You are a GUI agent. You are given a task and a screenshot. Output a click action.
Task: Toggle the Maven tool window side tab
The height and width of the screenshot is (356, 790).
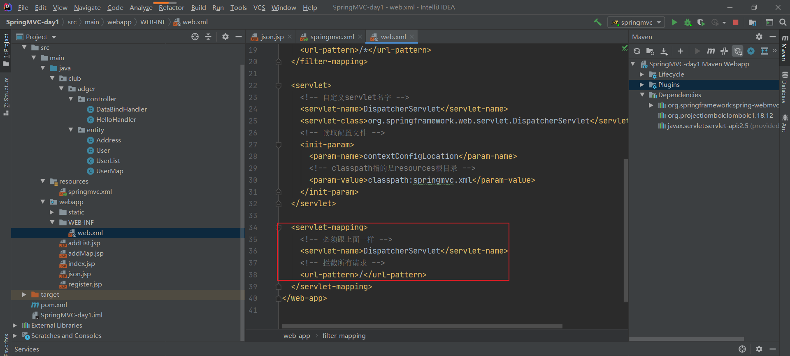pos(785,47)
